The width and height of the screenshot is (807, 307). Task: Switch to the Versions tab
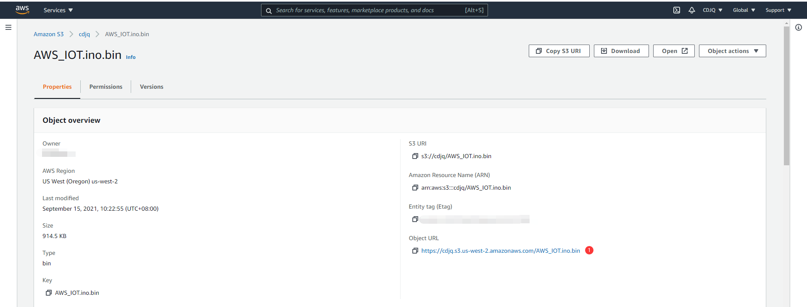tap(152, 87)
